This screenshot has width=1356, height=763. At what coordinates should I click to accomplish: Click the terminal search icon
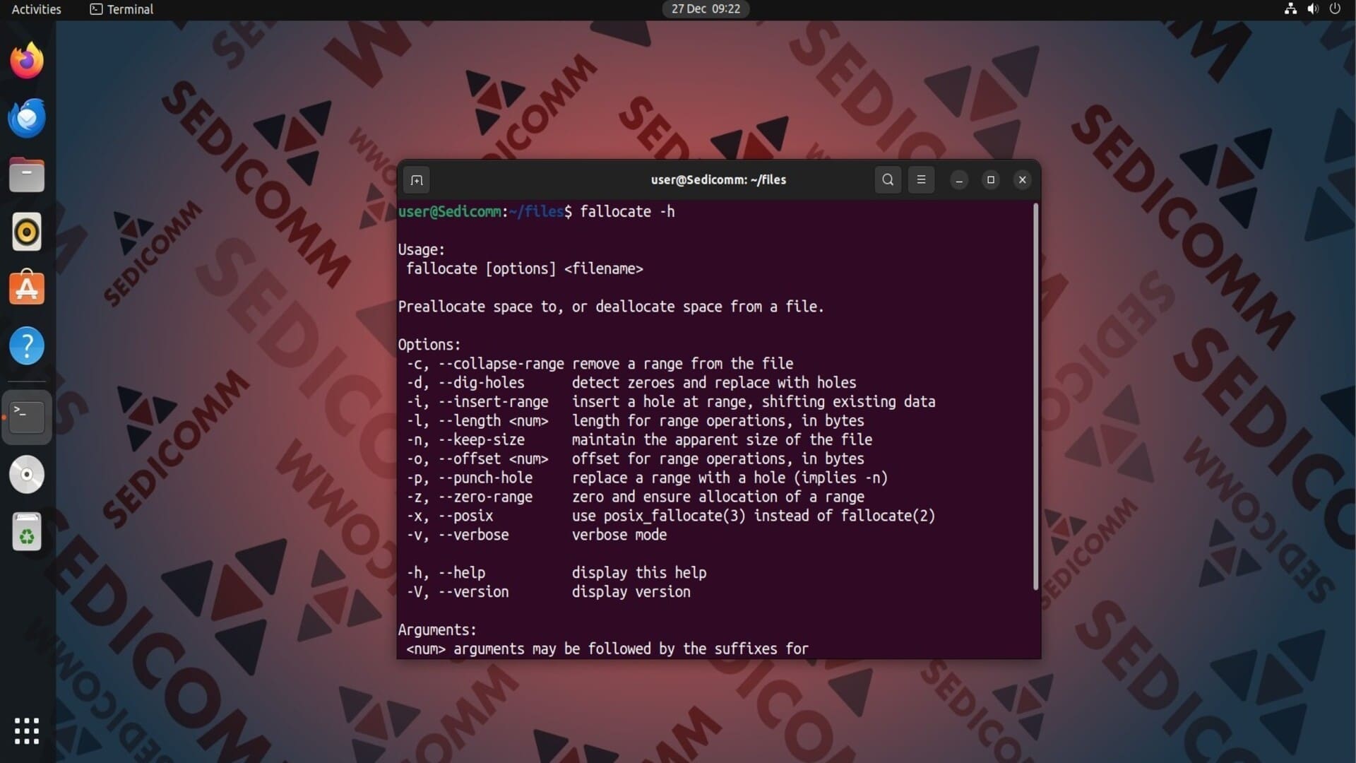click(888, 179)
